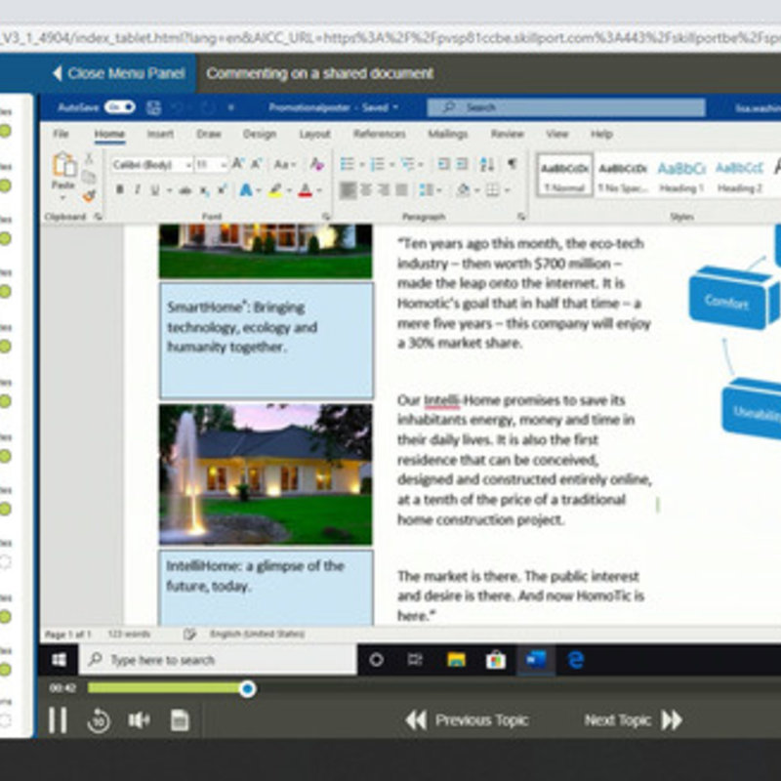Click the taskbar search field

point(218,660)
